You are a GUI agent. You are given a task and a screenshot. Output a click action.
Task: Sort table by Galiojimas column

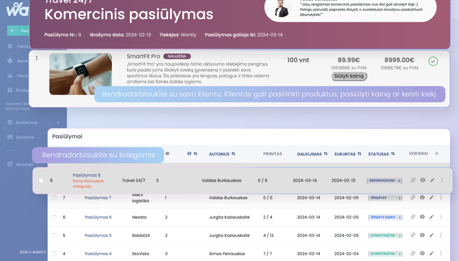(x=312, y=154)
